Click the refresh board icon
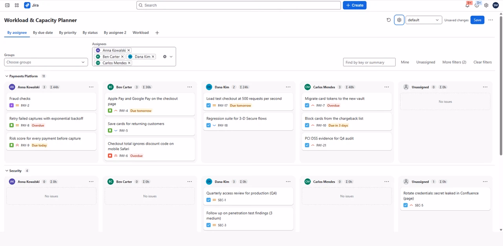The width and height of the screenshot is (503, 246). click(389, 20)
